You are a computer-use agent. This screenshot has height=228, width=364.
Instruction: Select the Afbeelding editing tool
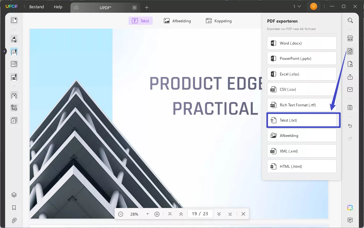(x=177, y=21)
